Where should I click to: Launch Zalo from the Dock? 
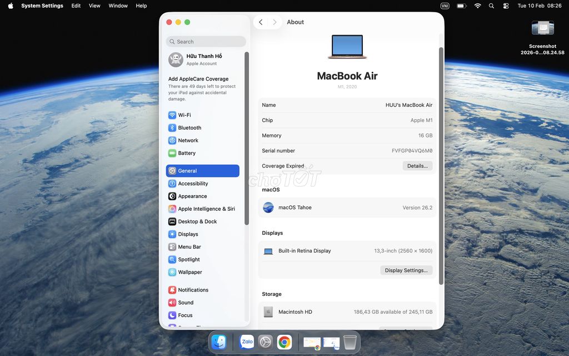247,342
